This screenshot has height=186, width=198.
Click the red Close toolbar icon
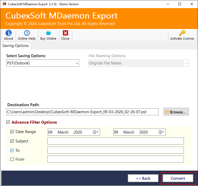[x=65, y=33]
